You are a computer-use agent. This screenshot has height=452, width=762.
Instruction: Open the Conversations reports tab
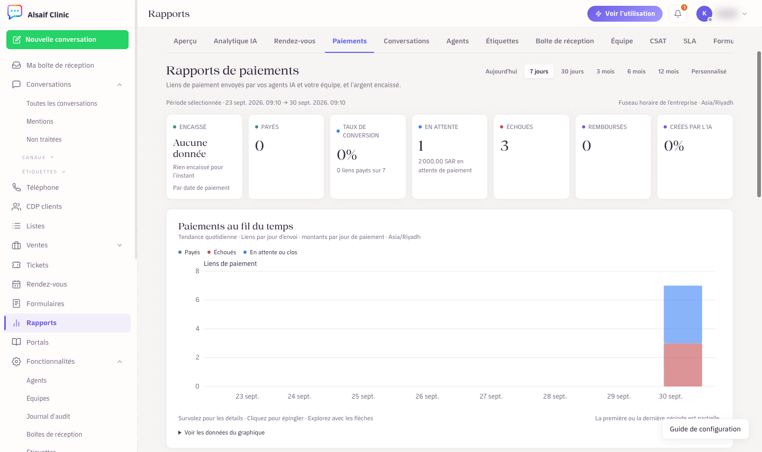[x=406, y=41]
